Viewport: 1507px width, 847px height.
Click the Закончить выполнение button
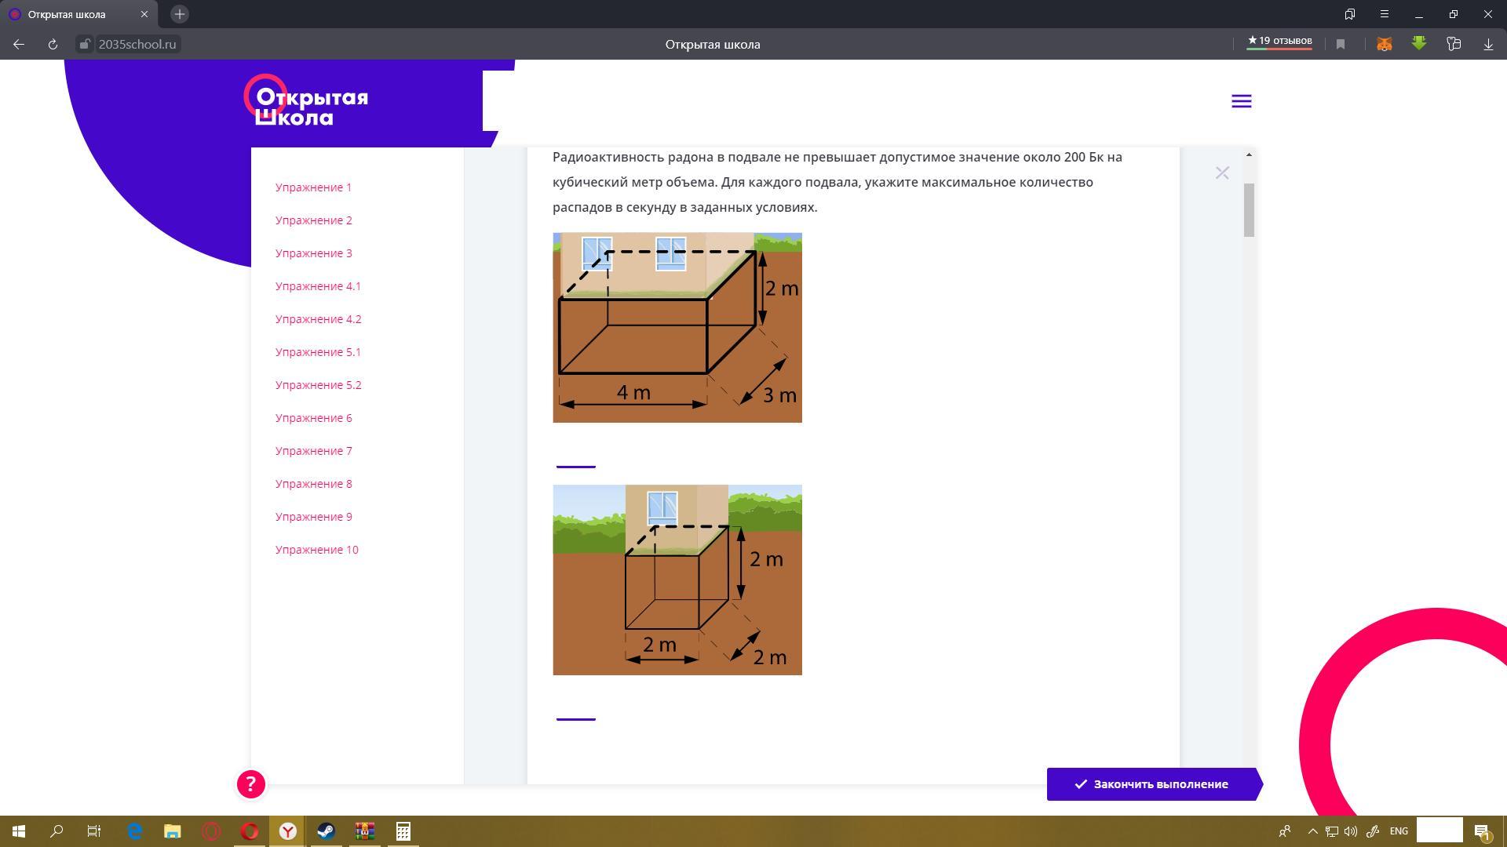pyautogui.click(x=1151, y=783)
